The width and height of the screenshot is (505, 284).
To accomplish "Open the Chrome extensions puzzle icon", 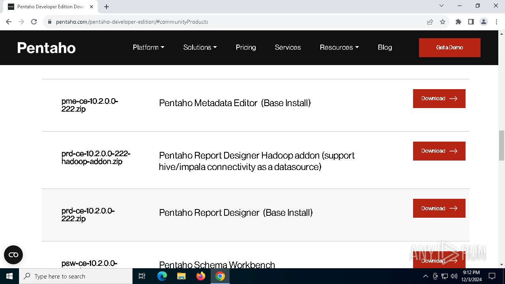I will (x=458, y=22).
